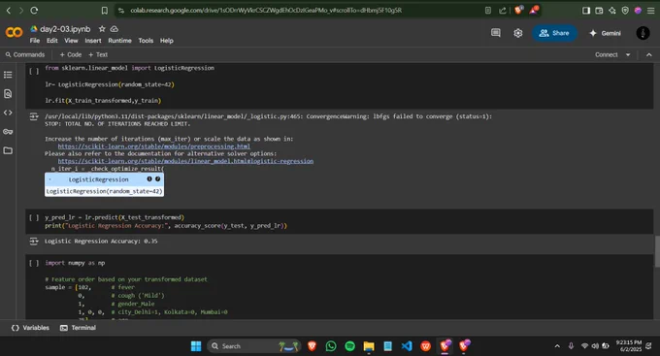660x356 pixels.
Task: Click the Brave shields icon in address bar
Action: tap(518, 10)
